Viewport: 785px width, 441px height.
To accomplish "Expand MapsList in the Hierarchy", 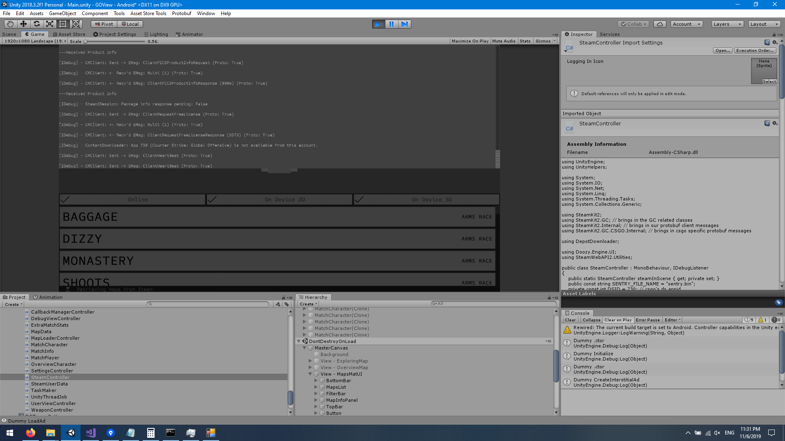I will [x=316, y=387].
